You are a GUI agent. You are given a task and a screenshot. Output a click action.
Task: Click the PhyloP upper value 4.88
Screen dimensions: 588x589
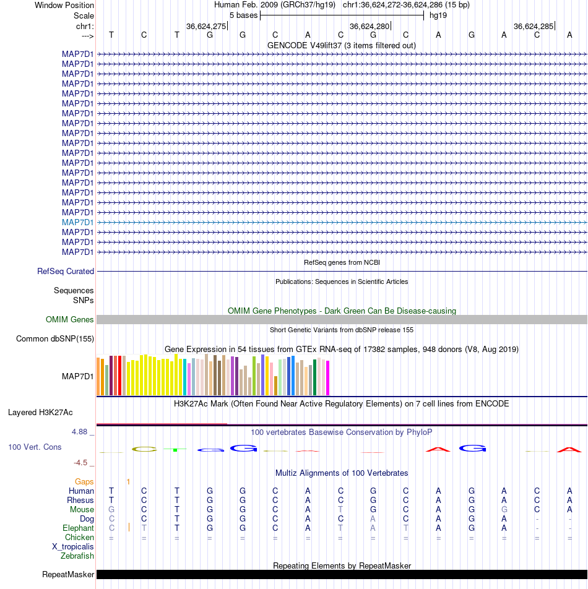80,432
